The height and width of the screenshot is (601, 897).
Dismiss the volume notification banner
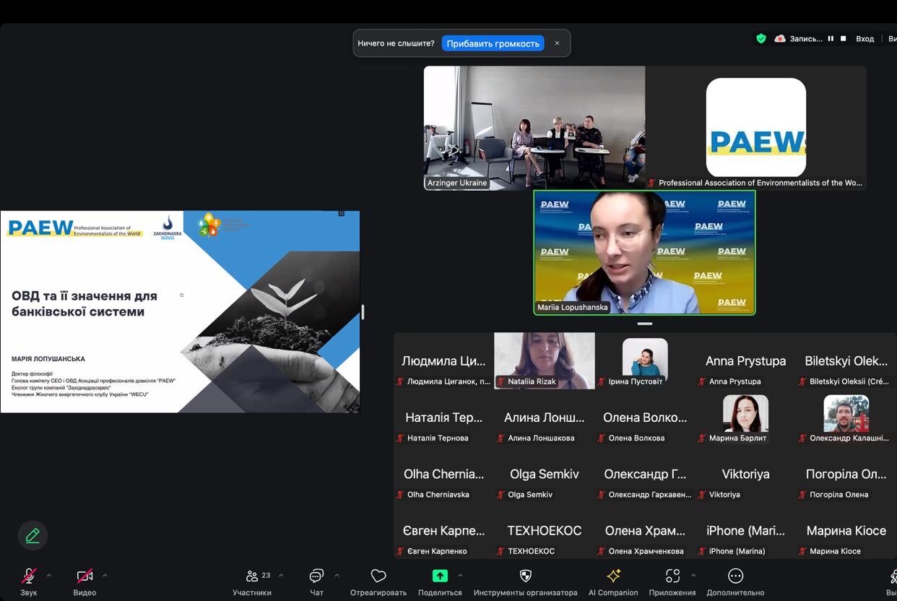(557, 43)
